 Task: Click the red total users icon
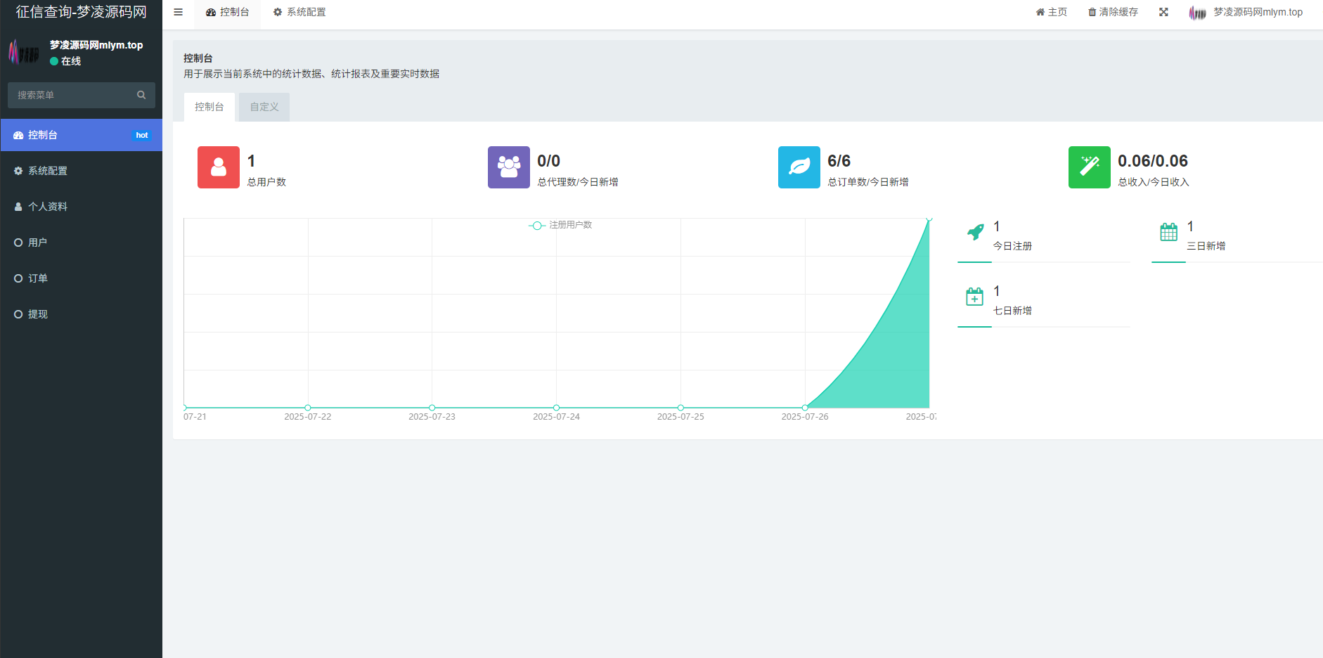219,167
